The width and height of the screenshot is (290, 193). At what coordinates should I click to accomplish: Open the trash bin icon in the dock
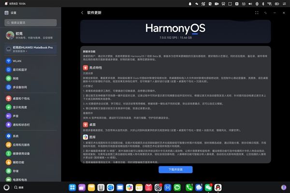click(x=101, y=188)
